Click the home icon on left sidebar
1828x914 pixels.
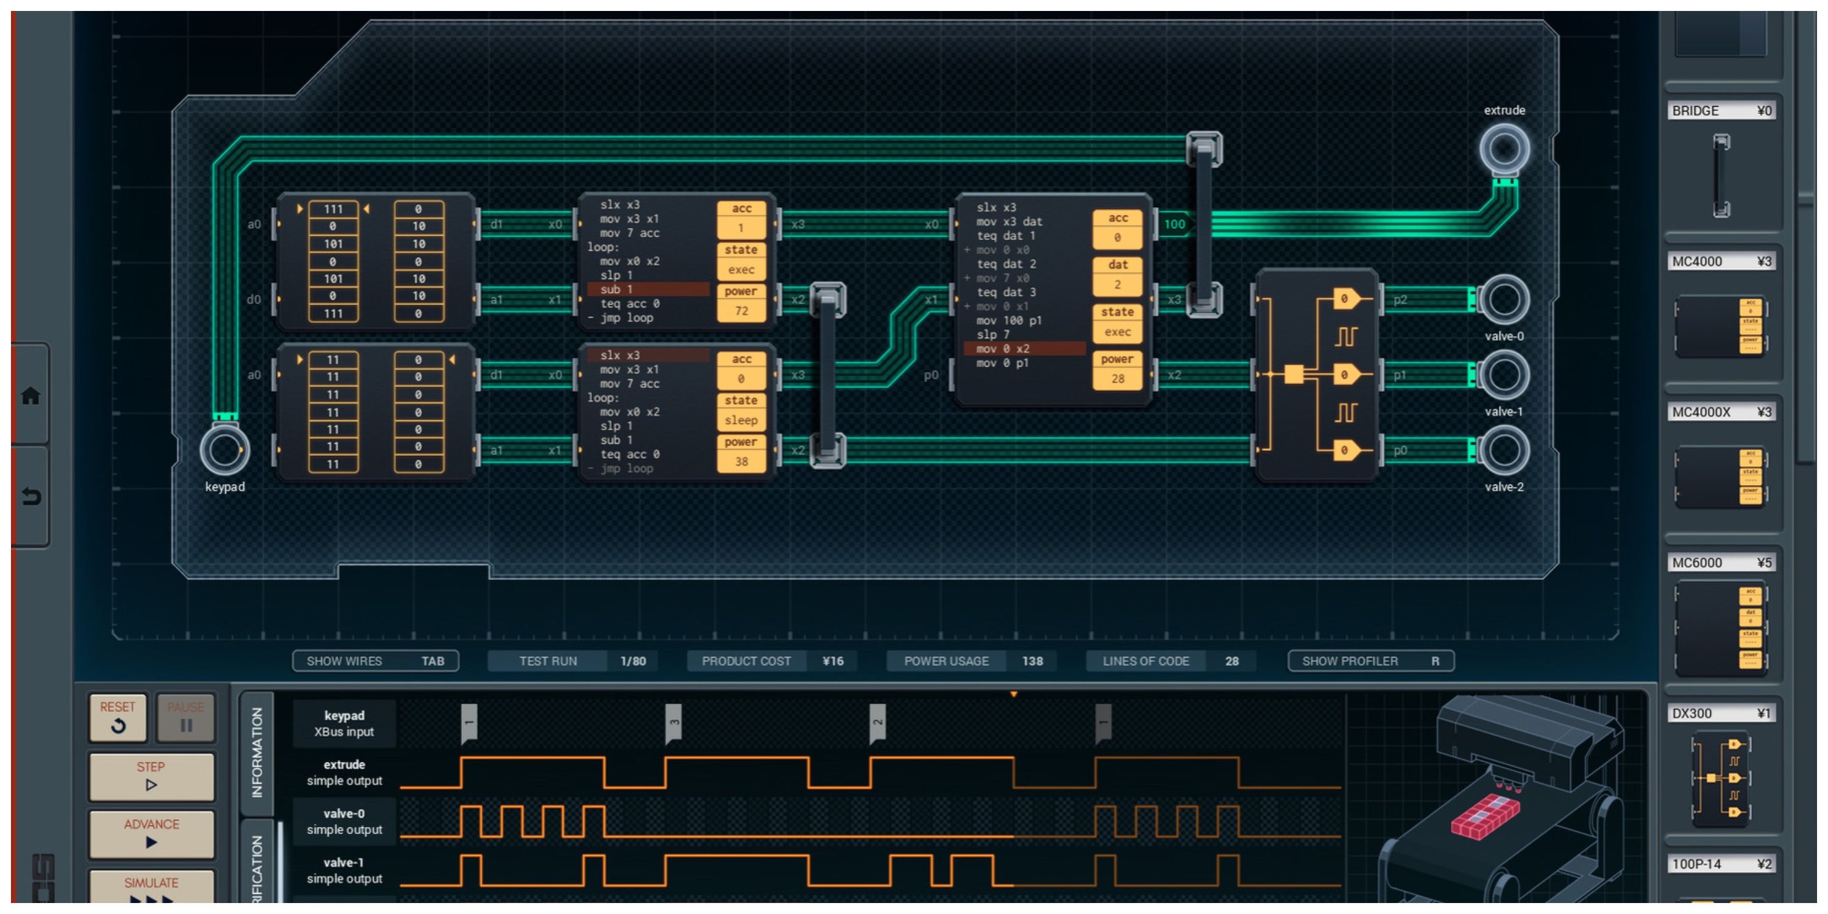tap(30, 395)
